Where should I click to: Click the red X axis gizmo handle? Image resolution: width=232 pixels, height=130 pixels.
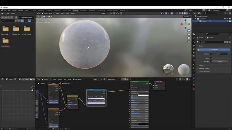[x=182, y=24]
